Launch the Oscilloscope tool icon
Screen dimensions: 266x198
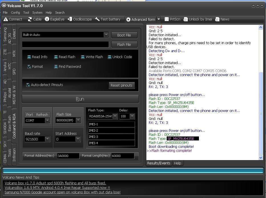point(70,19)
